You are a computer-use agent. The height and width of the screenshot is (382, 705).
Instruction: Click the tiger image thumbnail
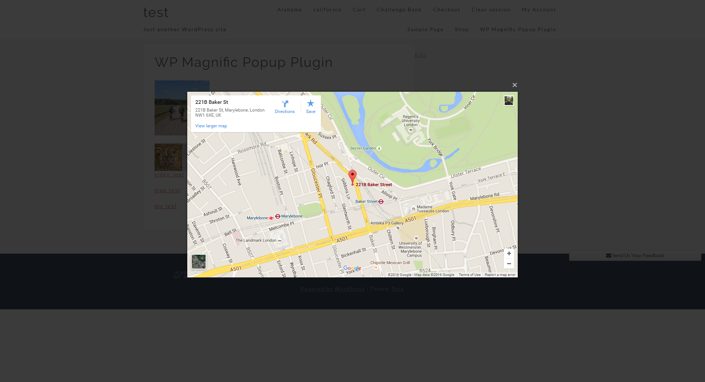tap(169, 157)
